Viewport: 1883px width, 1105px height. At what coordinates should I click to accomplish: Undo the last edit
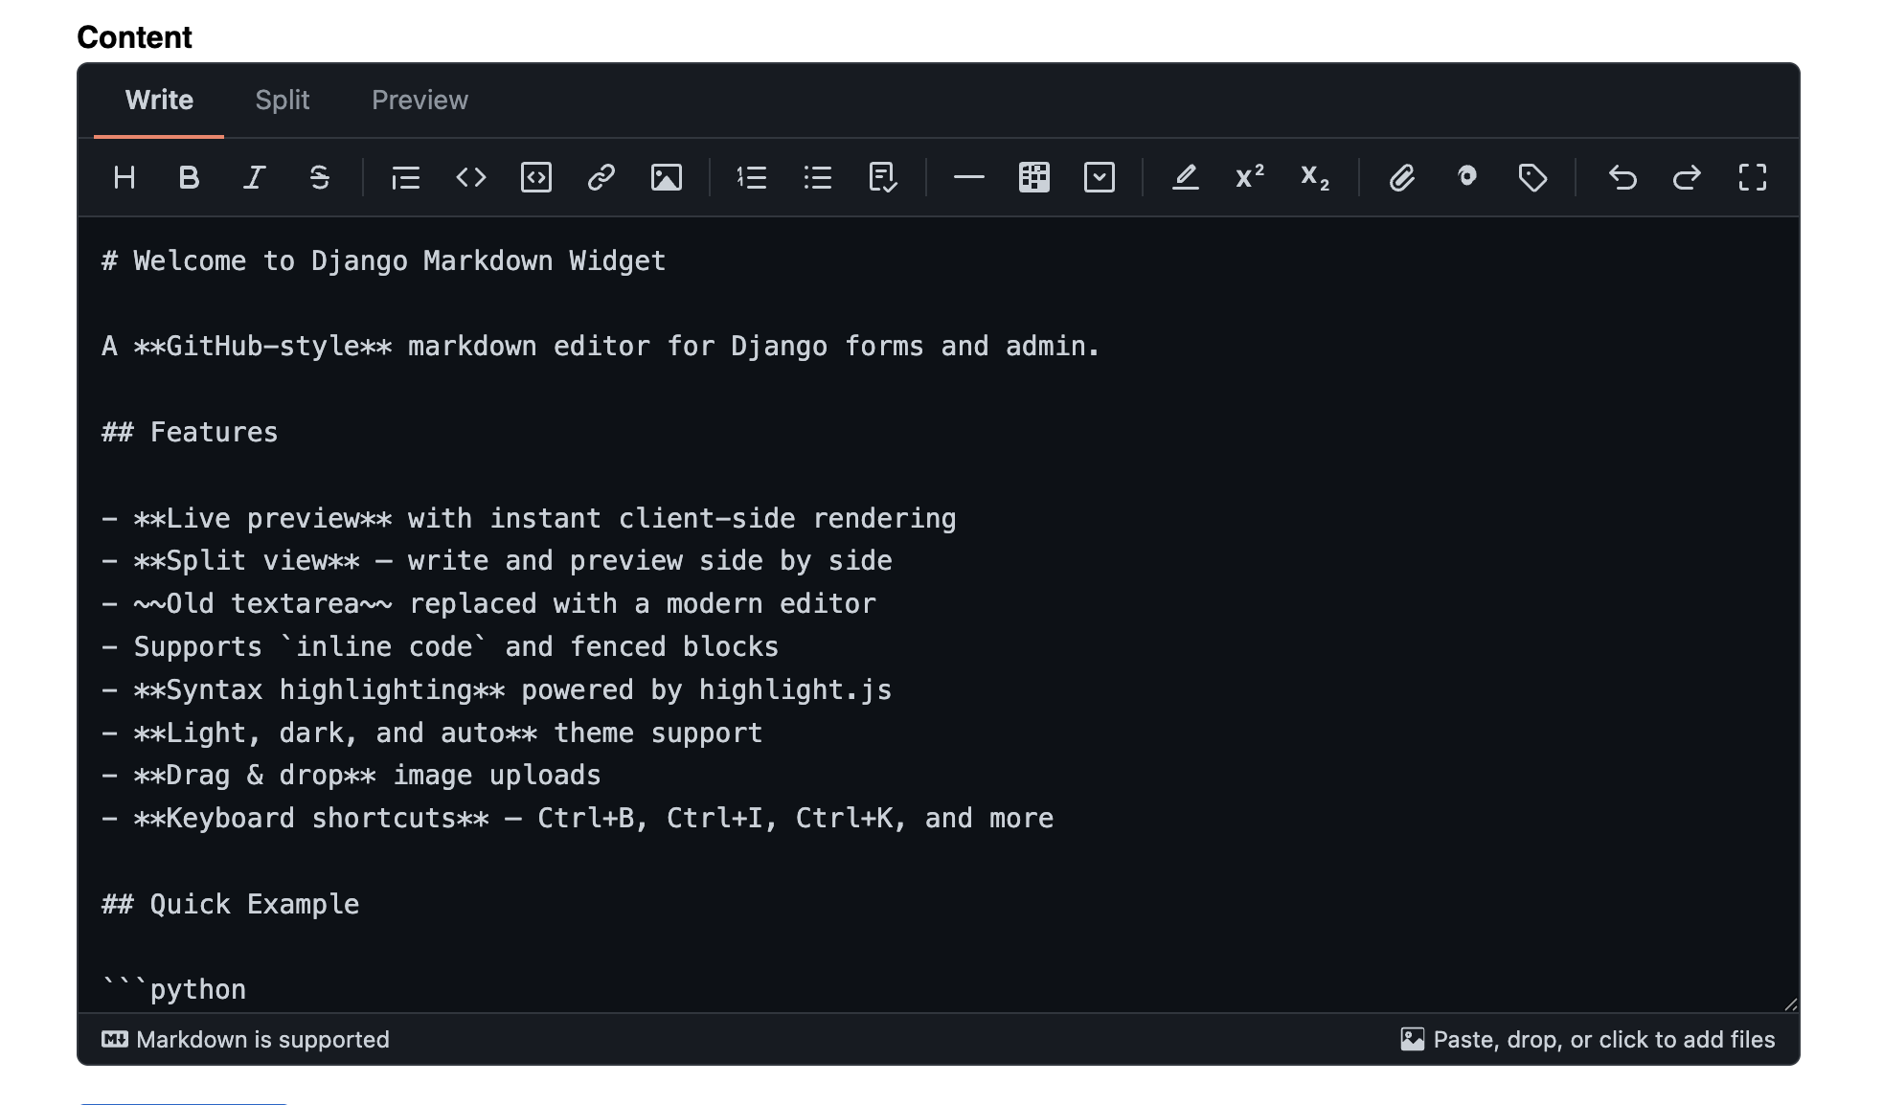point(1622,177)
